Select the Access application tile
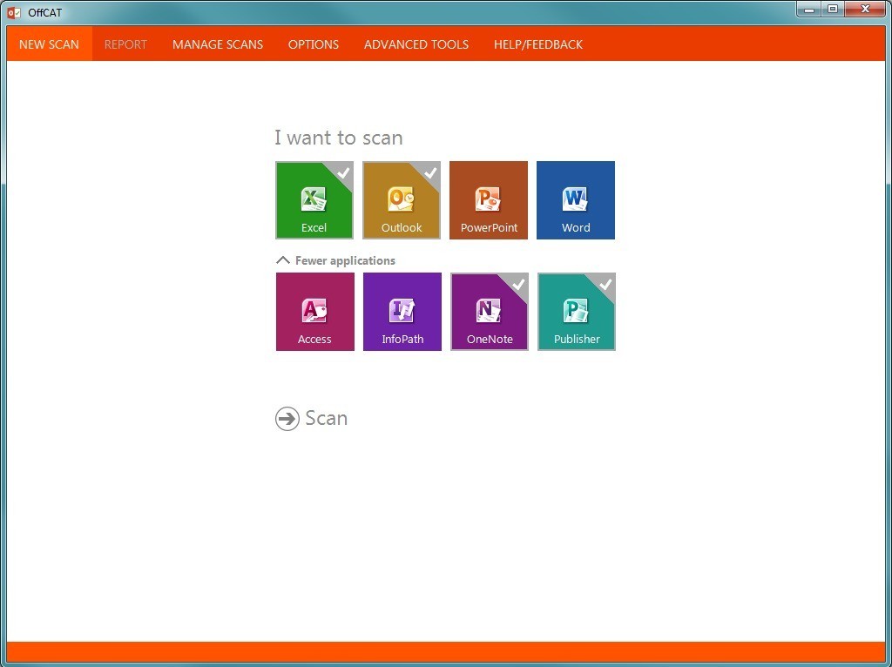This screenshot has width=892, height=667. pyautogui.click(x=314, y=312)
